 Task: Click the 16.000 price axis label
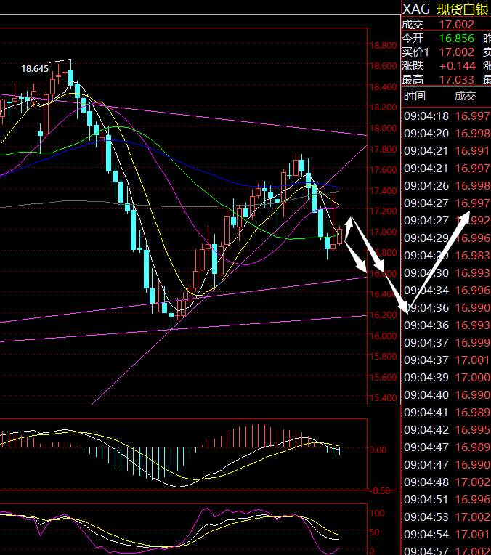[x=383, y=336]
